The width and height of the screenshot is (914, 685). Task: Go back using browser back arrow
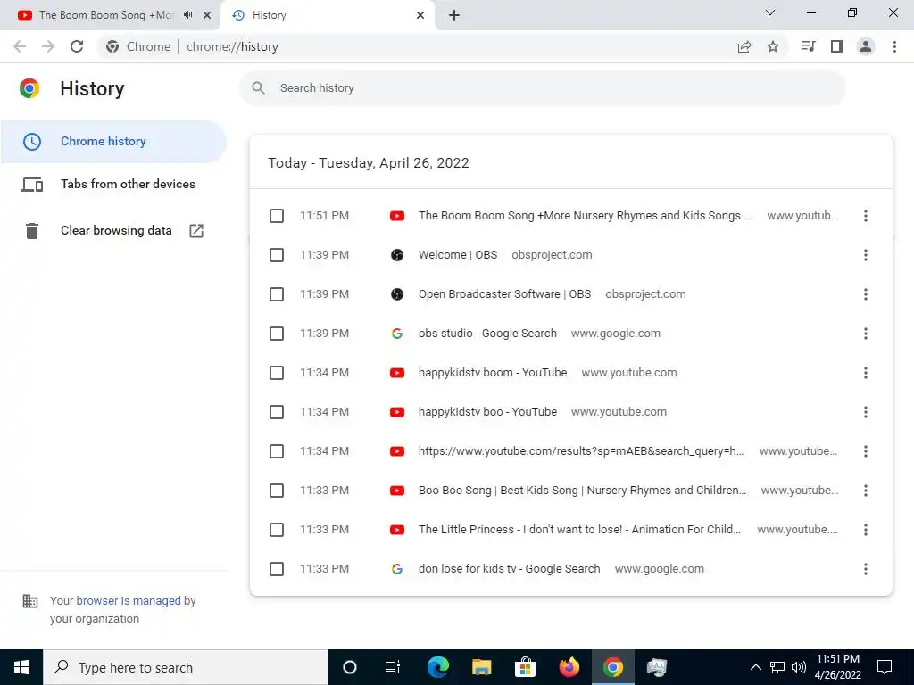[x=20, y=46]
